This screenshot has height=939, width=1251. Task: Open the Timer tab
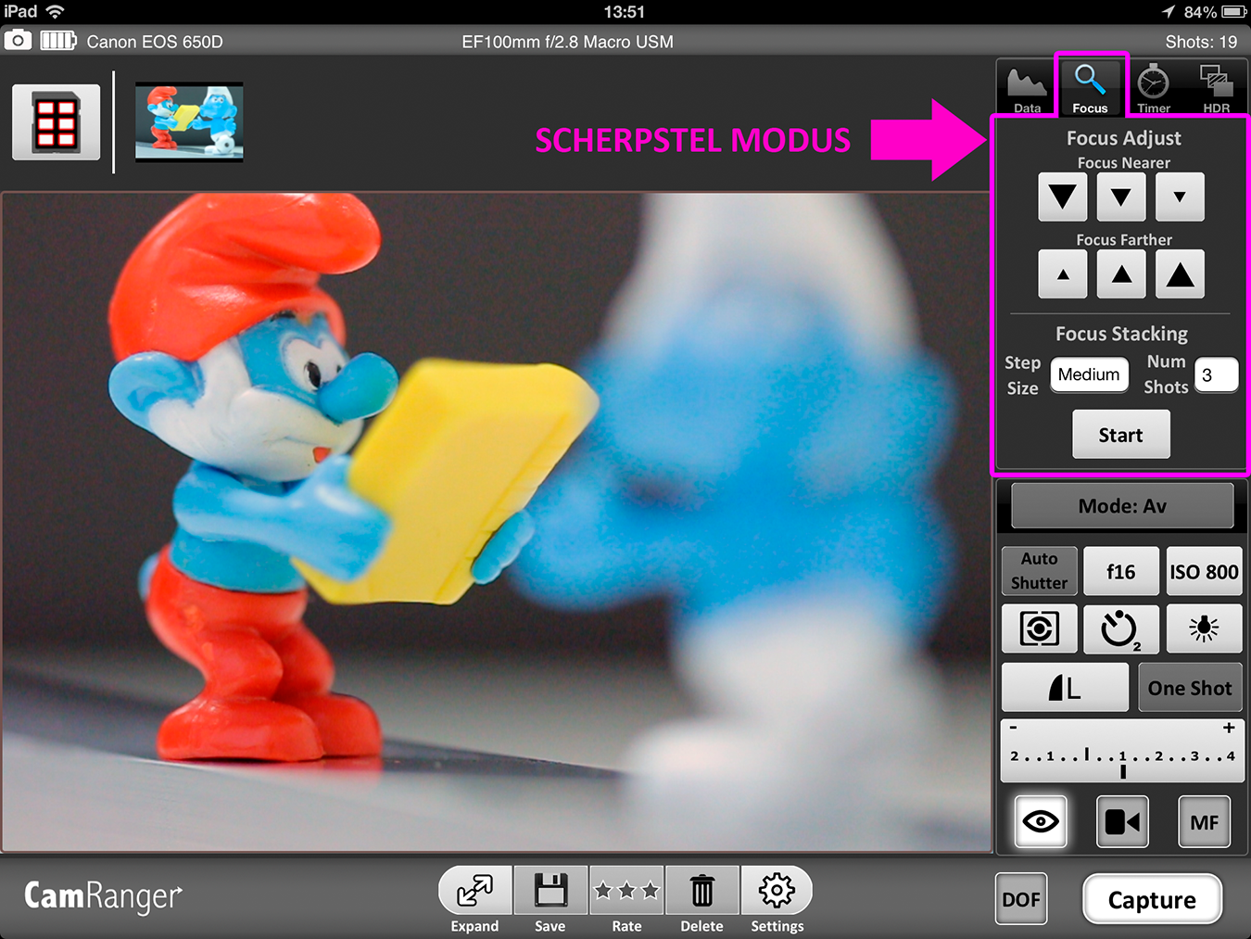point(1154,90)
